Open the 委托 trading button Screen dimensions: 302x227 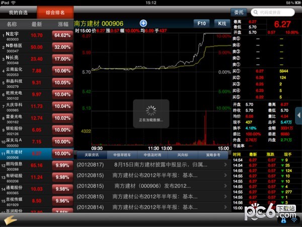tap(239, 12)
